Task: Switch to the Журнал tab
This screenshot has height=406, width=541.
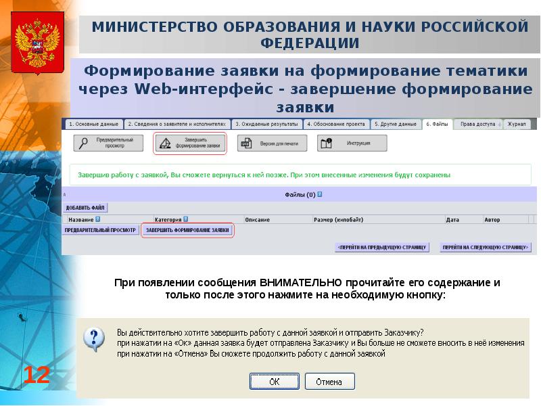Action: [x=517, y=125]
